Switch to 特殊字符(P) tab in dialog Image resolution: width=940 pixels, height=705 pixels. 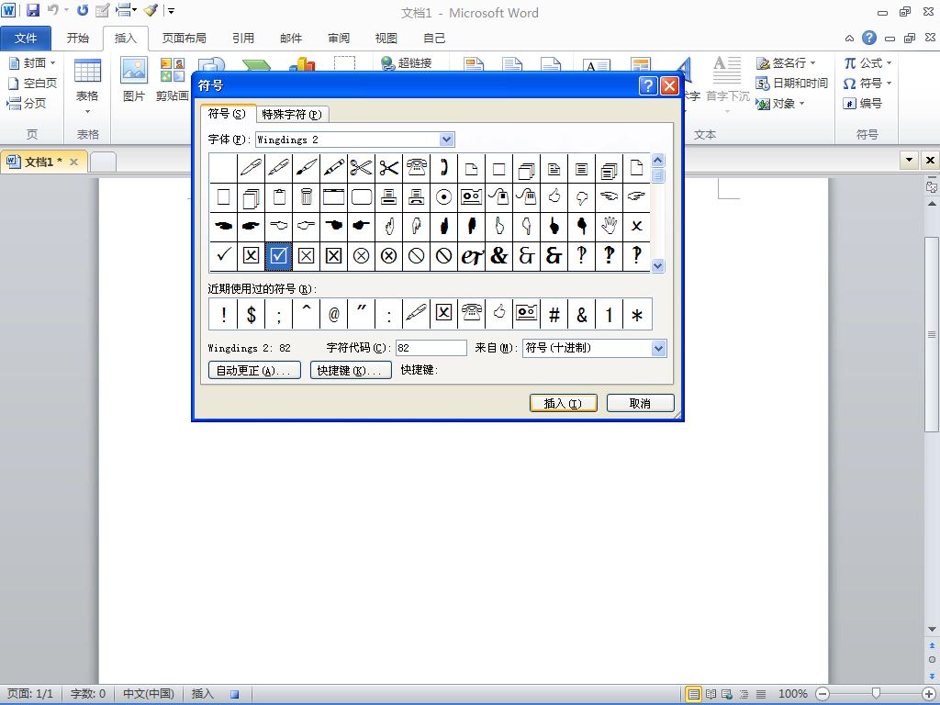pos(292,114)
